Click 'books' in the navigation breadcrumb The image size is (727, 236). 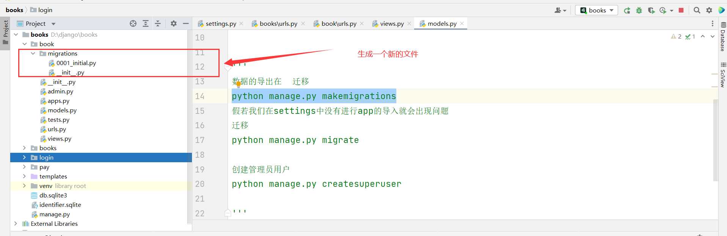coord(14,10)
